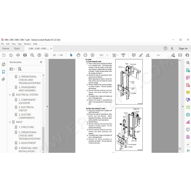This screenshot has height=191, width=191.
Task: Expand tools pane with bottom arrow icon
Action: click(x=188, y=151)
